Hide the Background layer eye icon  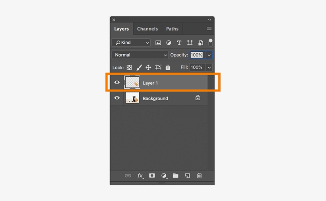click(117, 98)
